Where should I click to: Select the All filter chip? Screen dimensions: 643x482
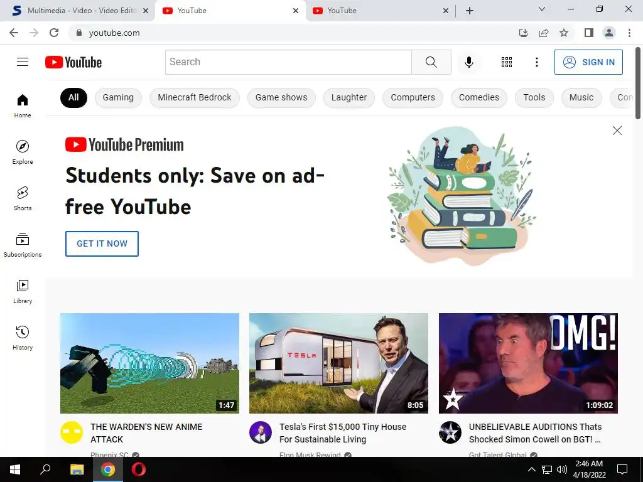pyautogui.click(x=73, y=97)
